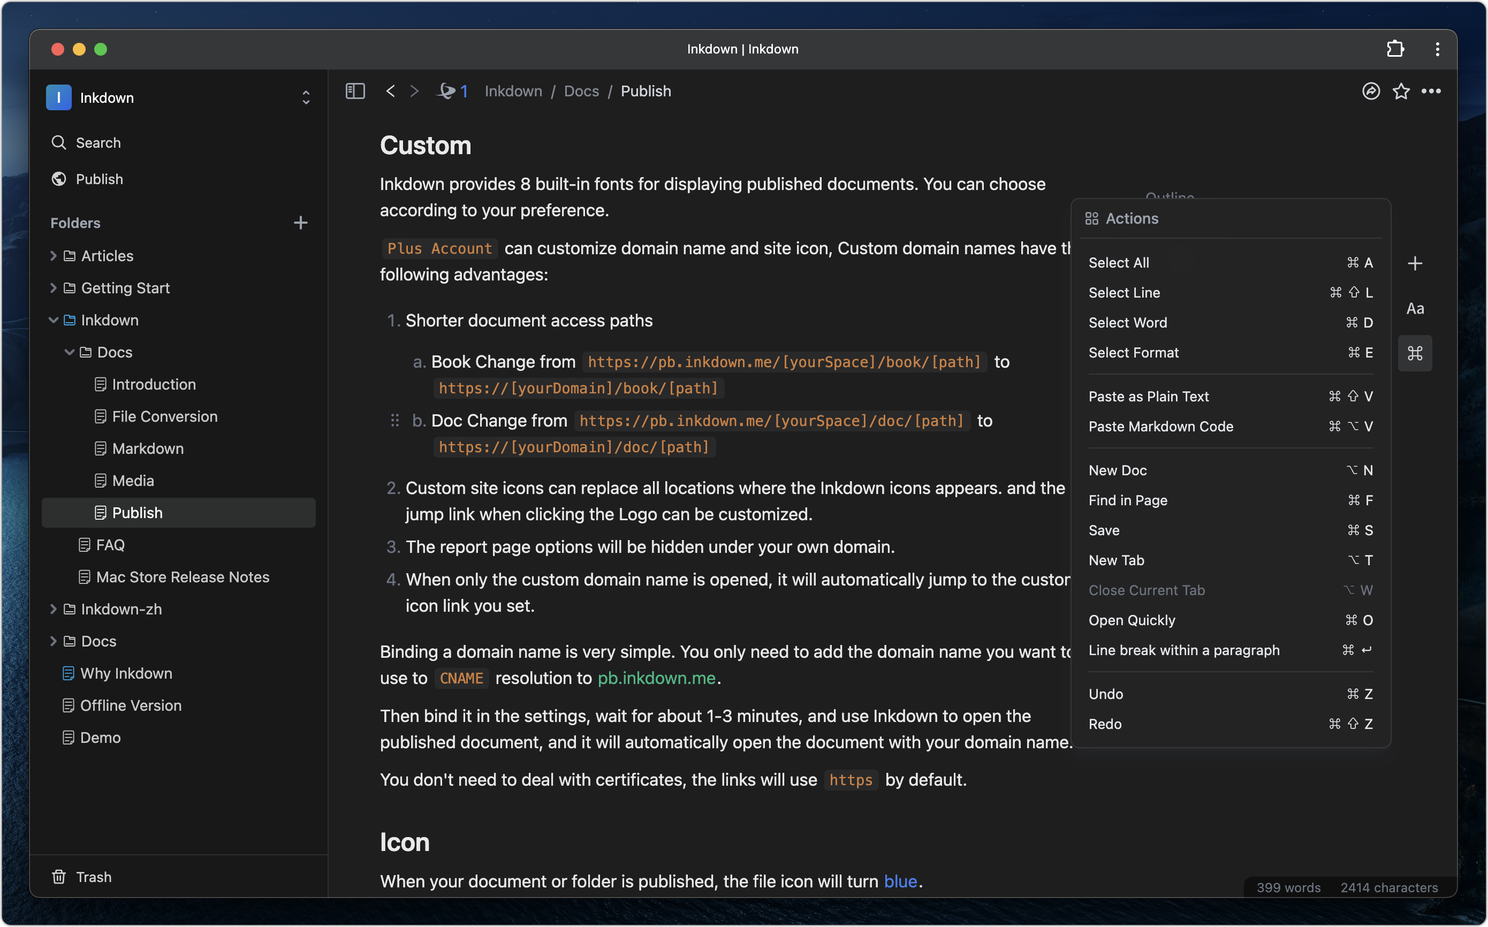
Task: Select the command shortcuts panel icon
Action: [1415, 353]
